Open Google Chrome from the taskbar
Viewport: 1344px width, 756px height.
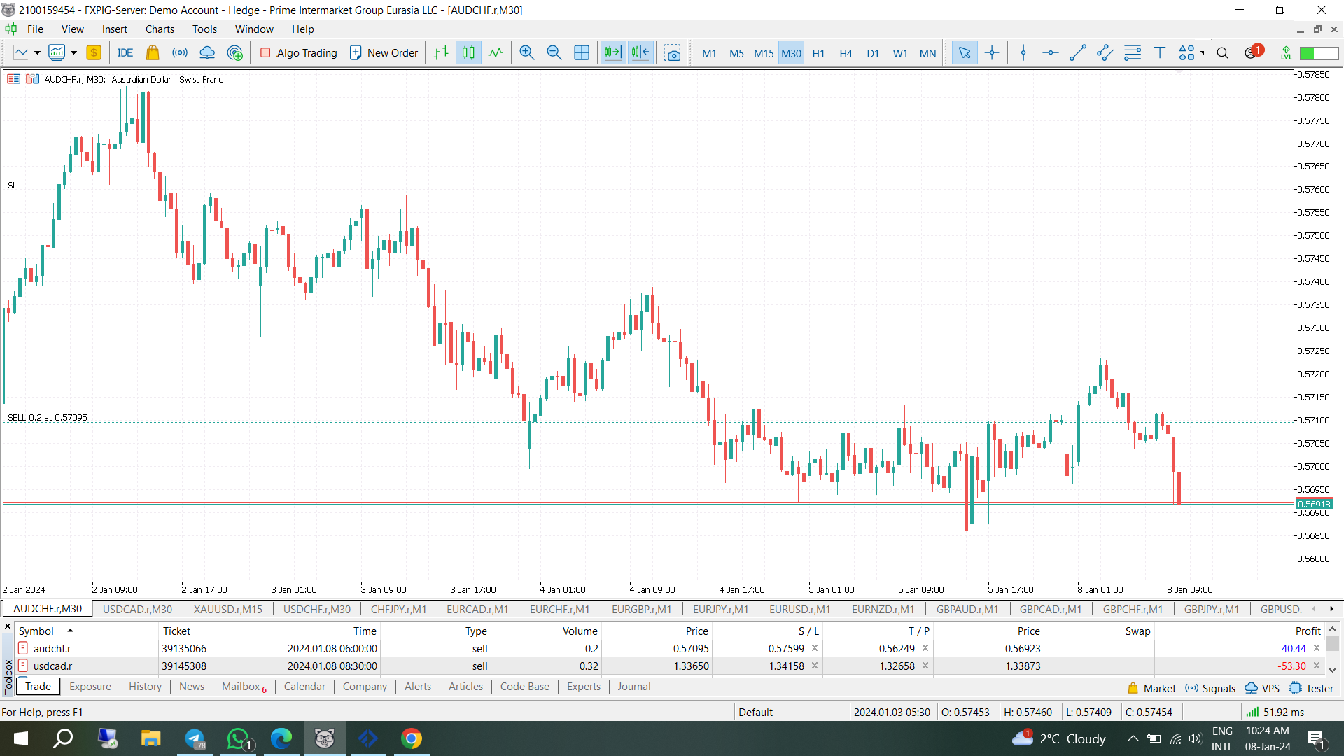[412, 738]
